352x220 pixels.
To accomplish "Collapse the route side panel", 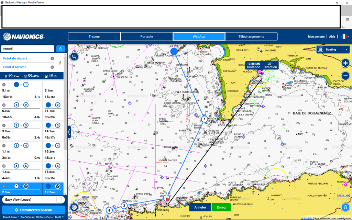I will pos(69,132).
